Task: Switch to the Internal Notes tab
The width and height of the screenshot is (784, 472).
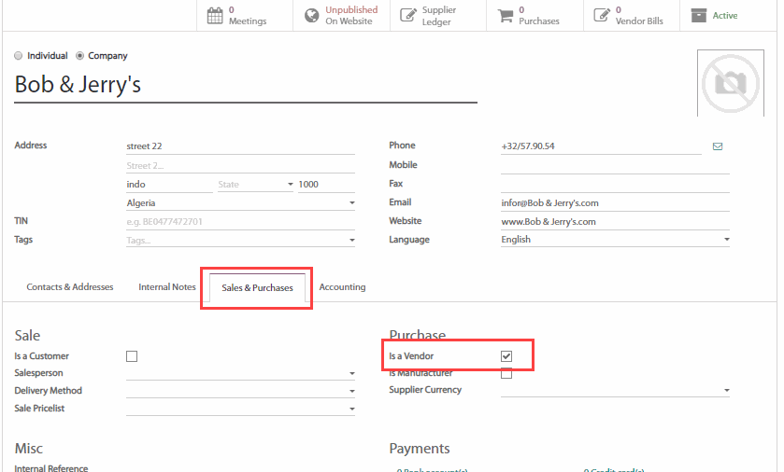Action: (167, 287)
